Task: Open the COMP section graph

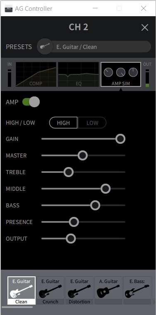Action: [x=36, y=74]
